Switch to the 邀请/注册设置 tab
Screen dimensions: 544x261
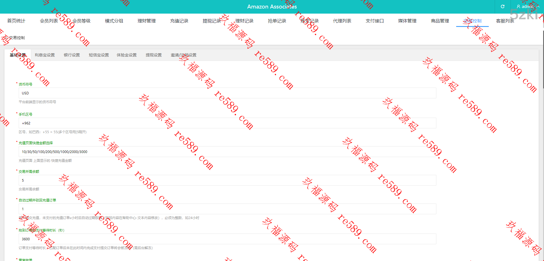coord(183,55)
